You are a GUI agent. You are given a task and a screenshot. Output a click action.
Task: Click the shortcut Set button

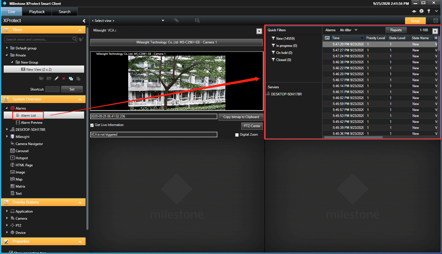pos(72,89)
